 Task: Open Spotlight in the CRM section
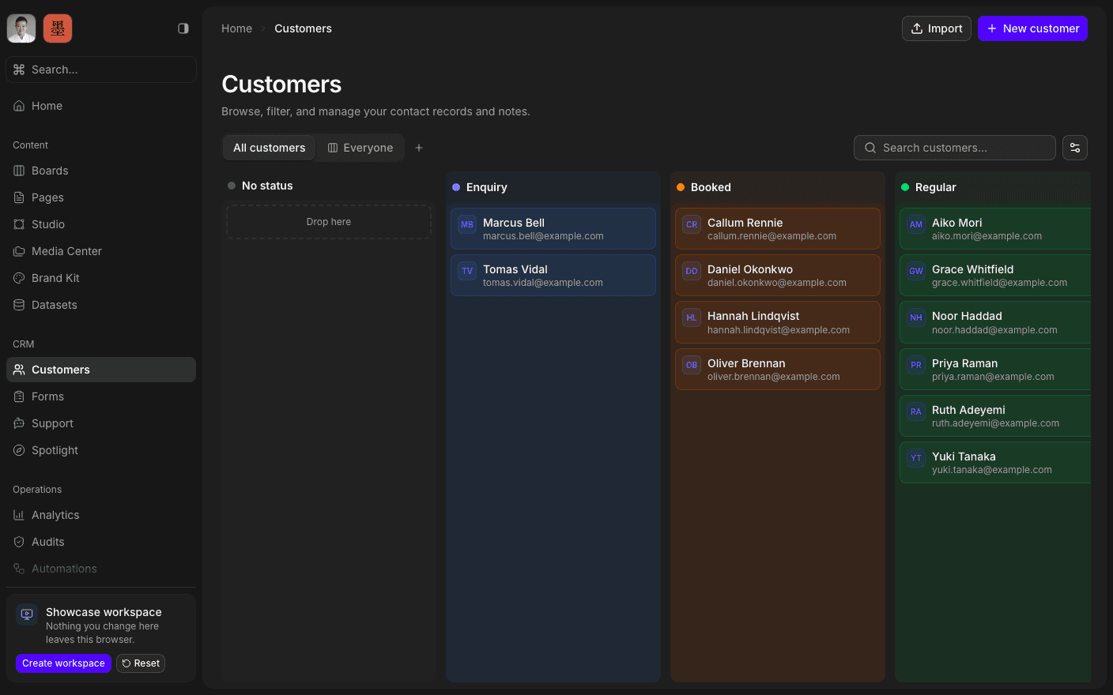click(x=101, y=450)
